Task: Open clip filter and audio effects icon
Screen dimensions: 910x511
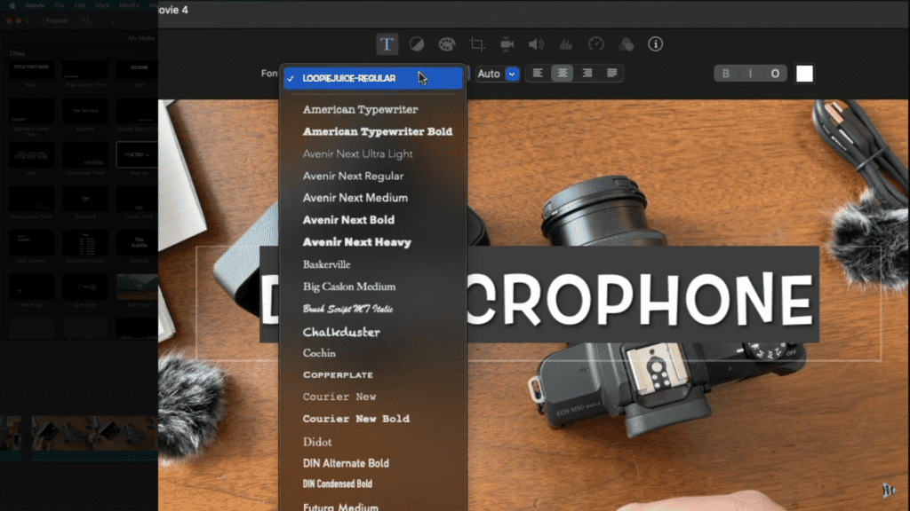Action: point(627,44)
